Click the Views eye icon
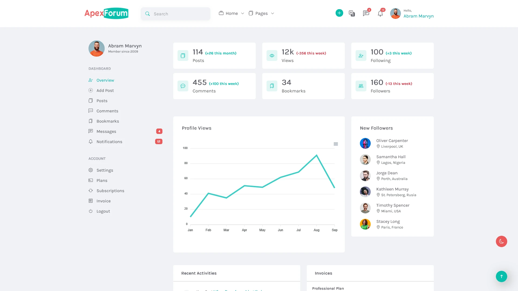The image size is (518, 291). pyautogui.click(x=272, y=56)
